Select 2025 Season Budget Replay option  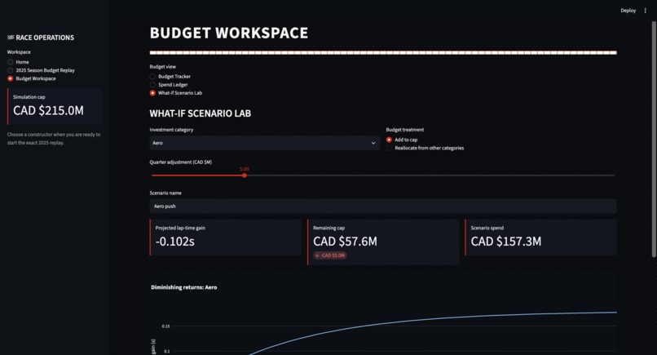[41, 70]
